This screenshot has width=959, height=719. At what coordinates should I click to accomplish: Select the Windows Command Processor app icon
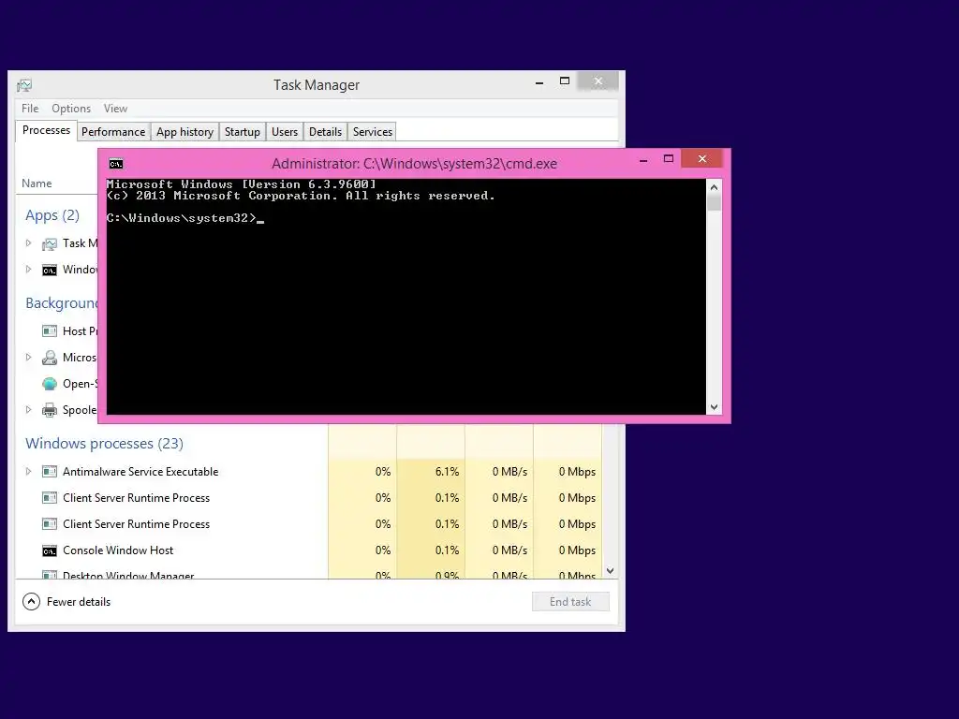[50, 271]
